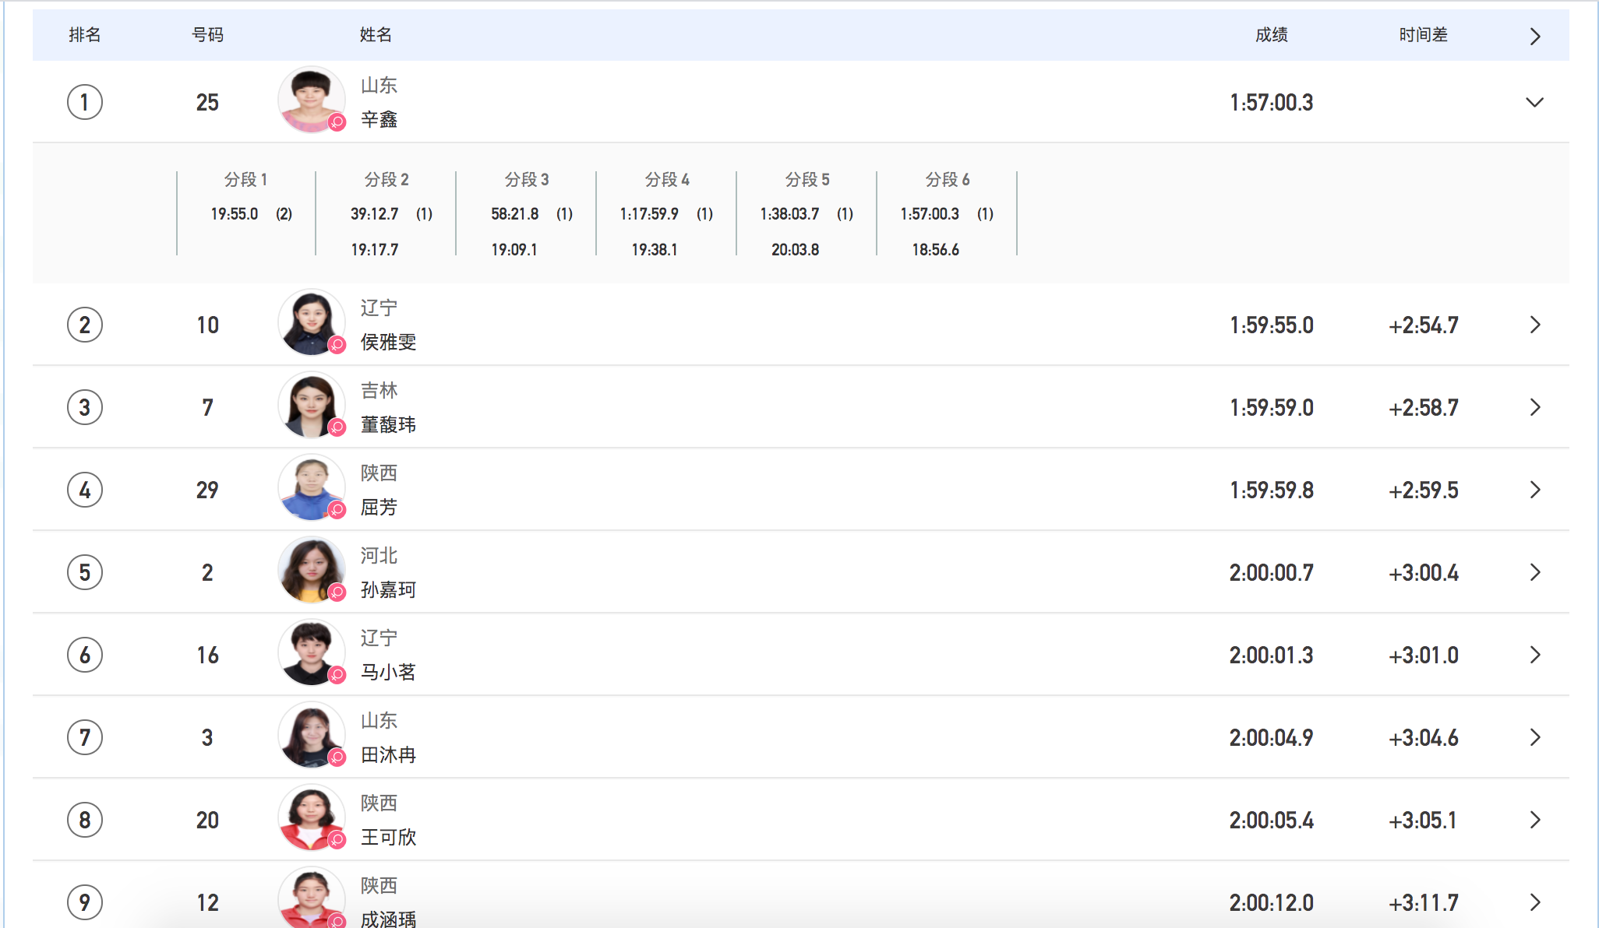Click the pink badge on 马小茗's avatar
This screenshot has width=1599, height=928.
(x=337, y=675)
